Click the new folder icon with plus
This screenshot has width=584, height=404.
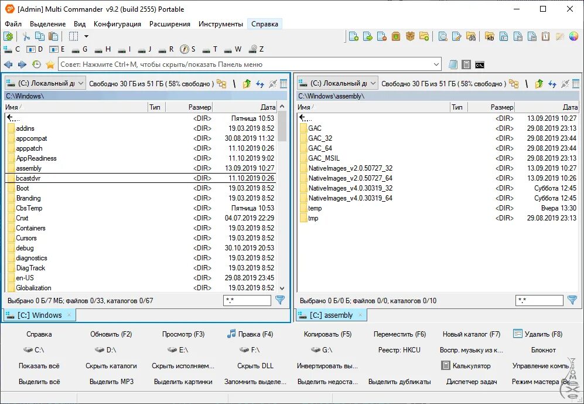[424, 36]
